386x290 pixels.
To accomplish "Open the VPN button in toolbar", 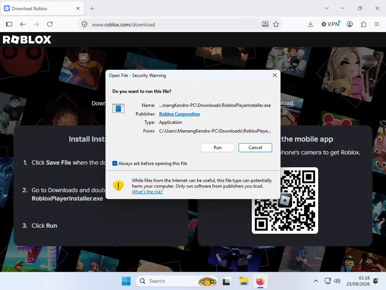I will [331, 24].
